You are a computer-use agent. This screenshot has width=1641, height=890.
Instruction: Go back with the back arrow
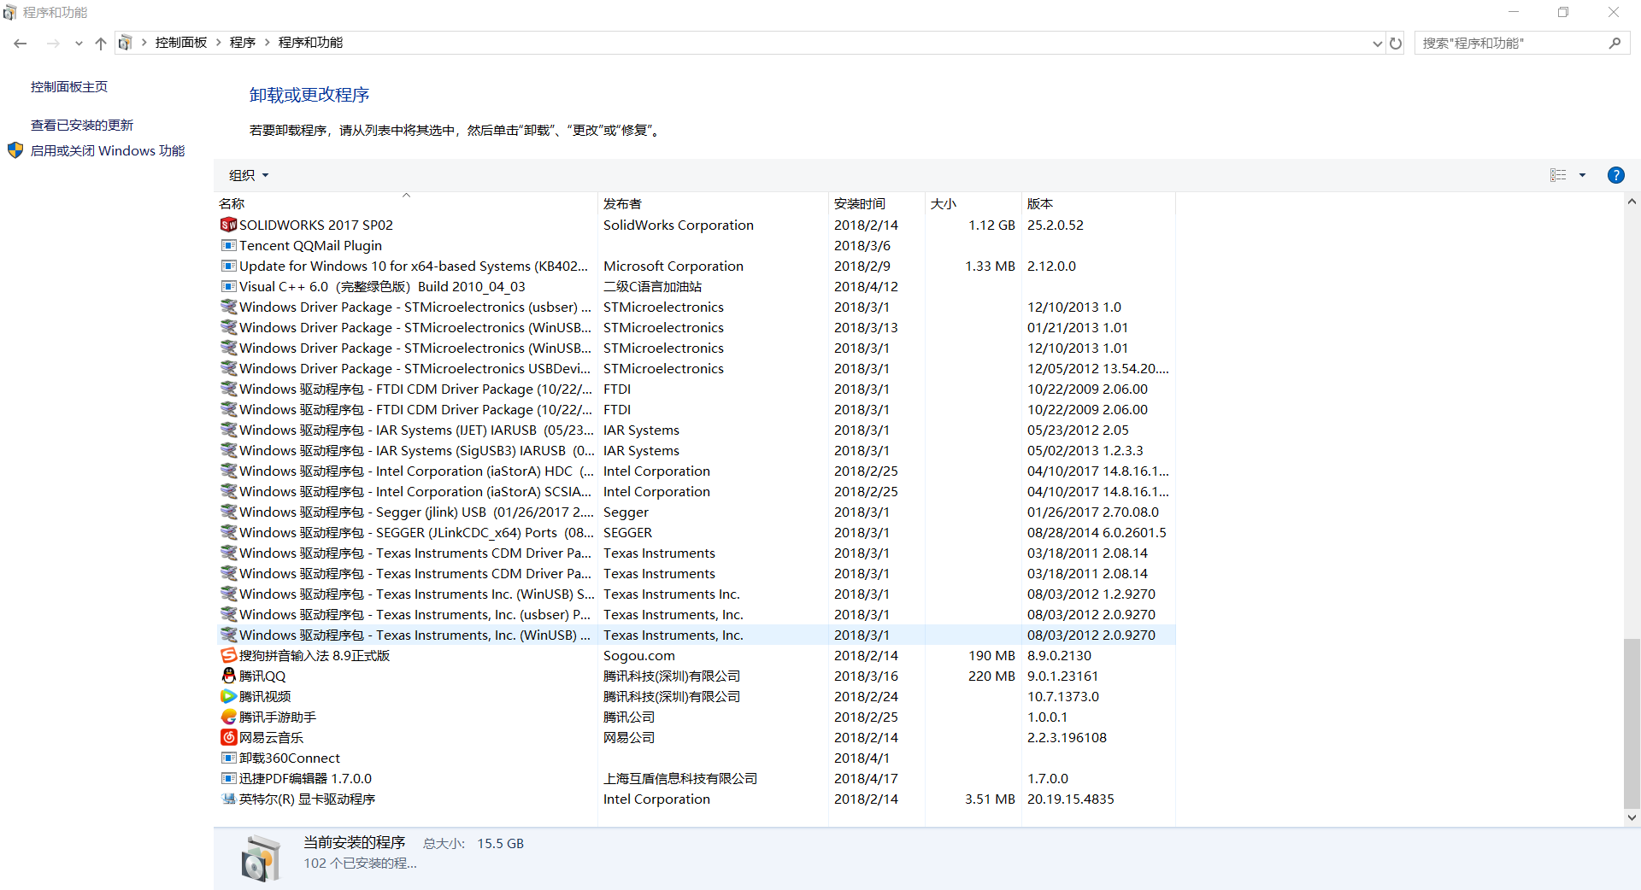click(21, 43)
